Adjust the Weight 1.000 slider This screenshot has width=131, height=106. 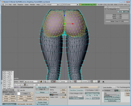pos(10,94)
